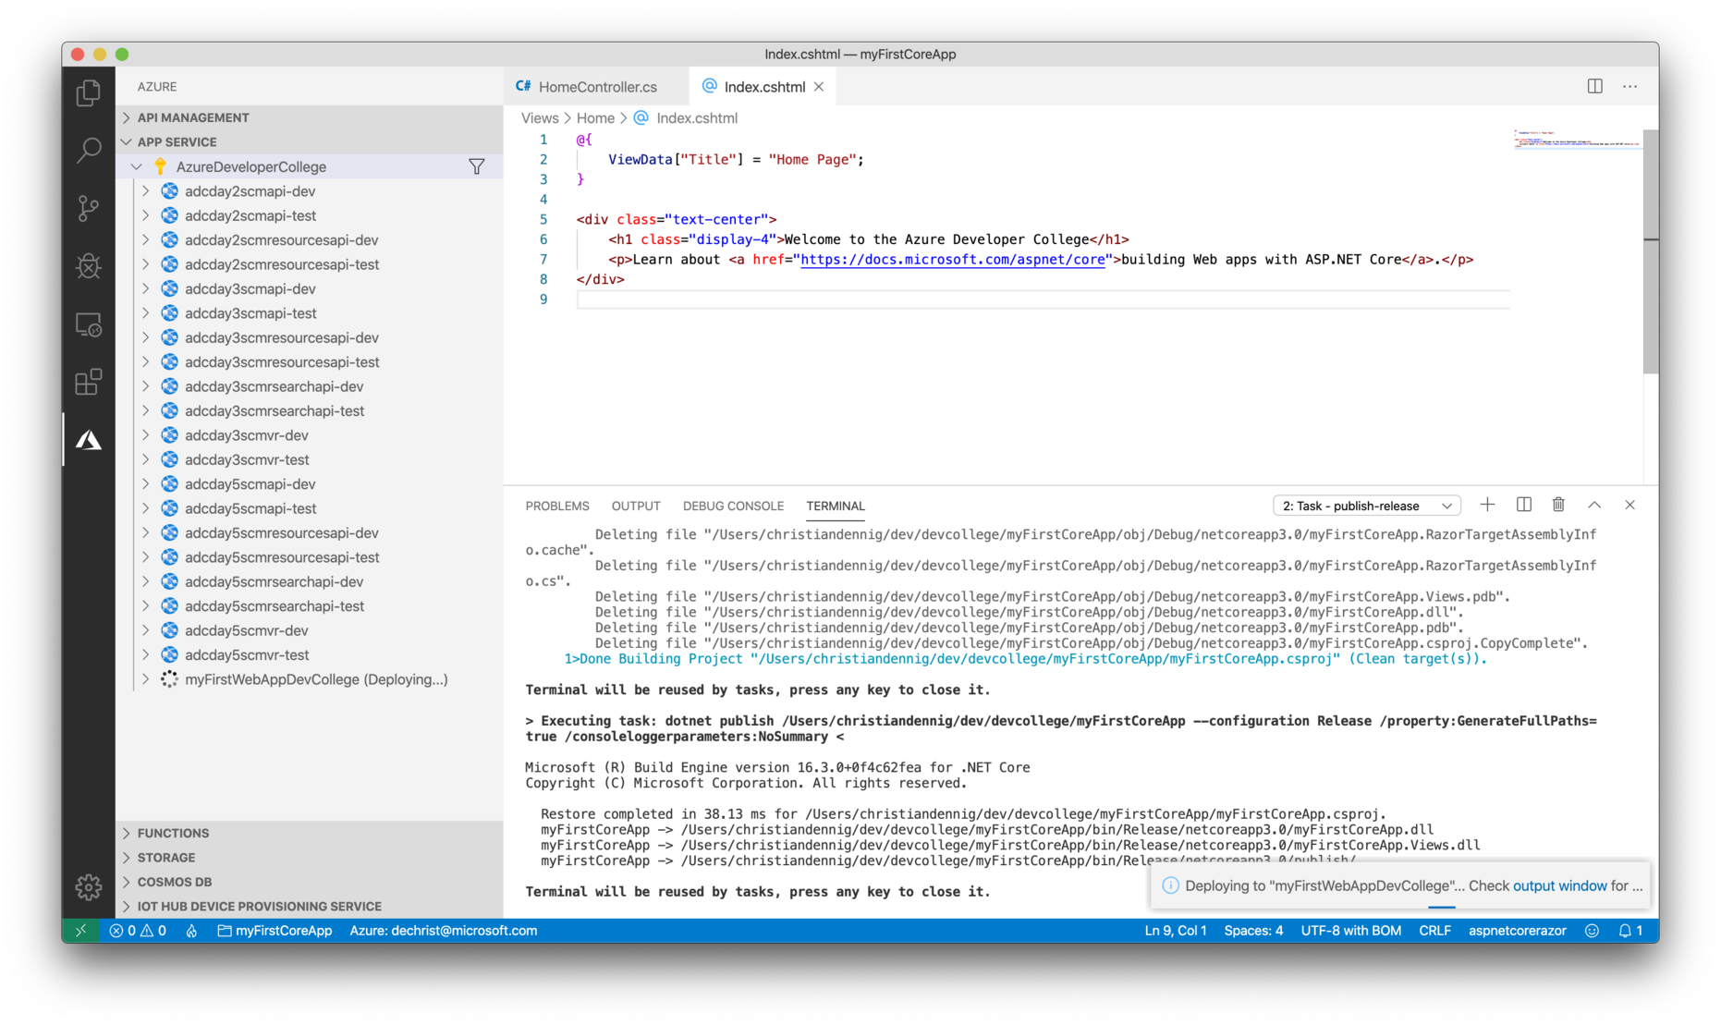The image size is (1721, 1025).
Task: Split the editor using the top-right icon
Action: point(1593,86)
